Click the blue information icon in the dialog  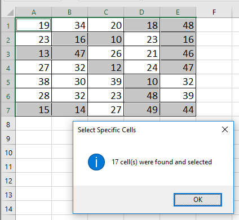[96, 162]
